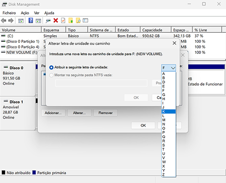The height and width of the screenshot is (183, 226).
Task: Choose letter W in drive list
Action: [x=168, y=162]
